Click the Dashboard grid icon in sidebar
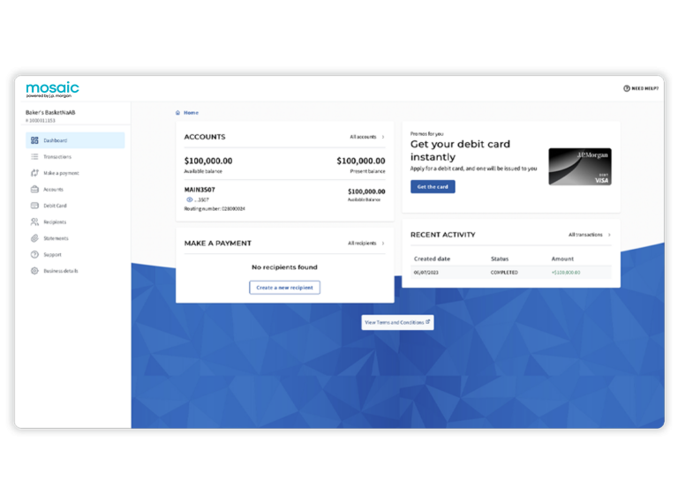Image resolution: width=678 pixels, height=503 pixels. tap(34, 140)
